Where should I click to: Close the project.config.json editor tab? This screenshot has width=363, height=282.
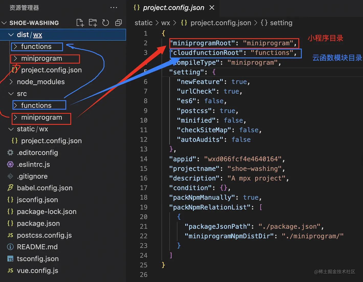click(x=212, y=8)
